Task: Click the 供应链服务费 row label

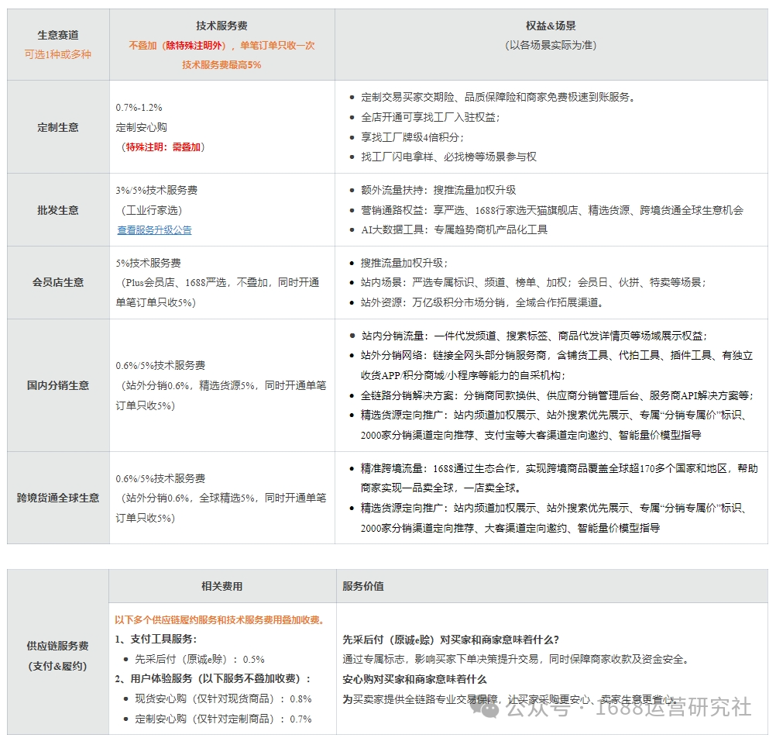Action: pos(58,646)
